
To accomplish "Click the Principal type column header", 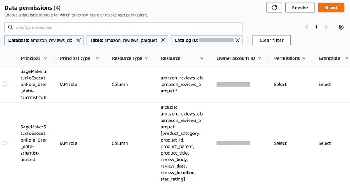I will (x=75, y=58).
